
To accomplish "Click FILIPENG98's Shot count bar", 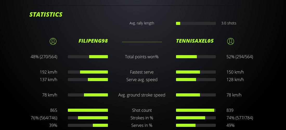I will click(x=88, y=110).
